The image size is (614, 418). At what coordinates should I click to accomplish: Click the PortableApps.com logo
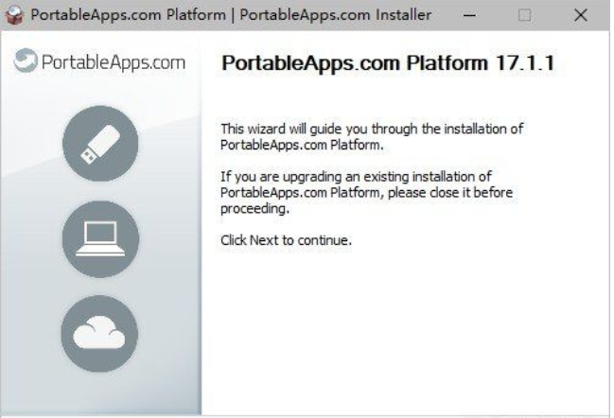point(99,61)
